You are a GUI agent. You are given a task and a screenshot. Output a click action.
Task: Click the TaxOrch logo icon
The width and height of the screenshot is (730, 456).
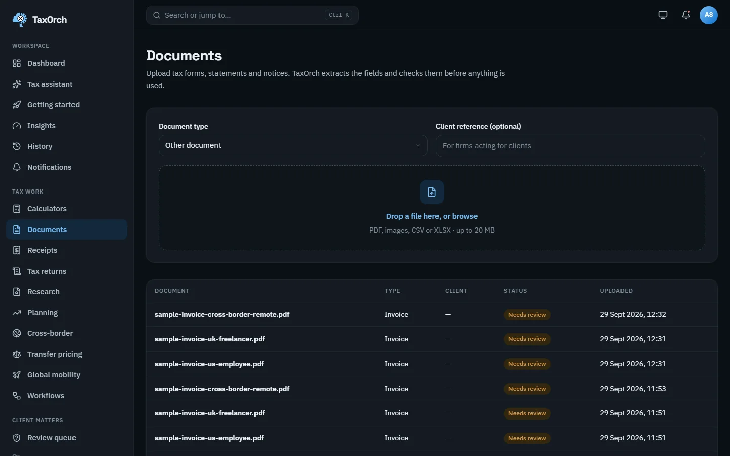pyautogui.click(x=20, y=19)
